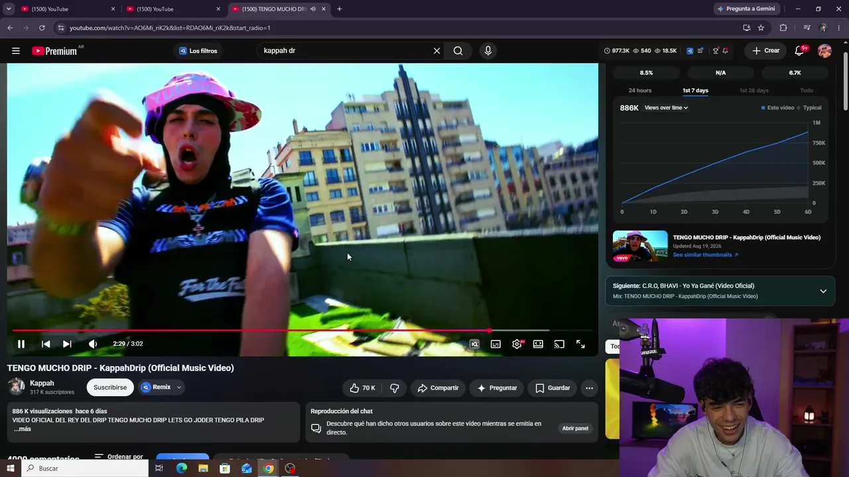Start voice search with the microphone icon
Screen dimensions: 849x477
pyautogui.click(x=488, y=51)
